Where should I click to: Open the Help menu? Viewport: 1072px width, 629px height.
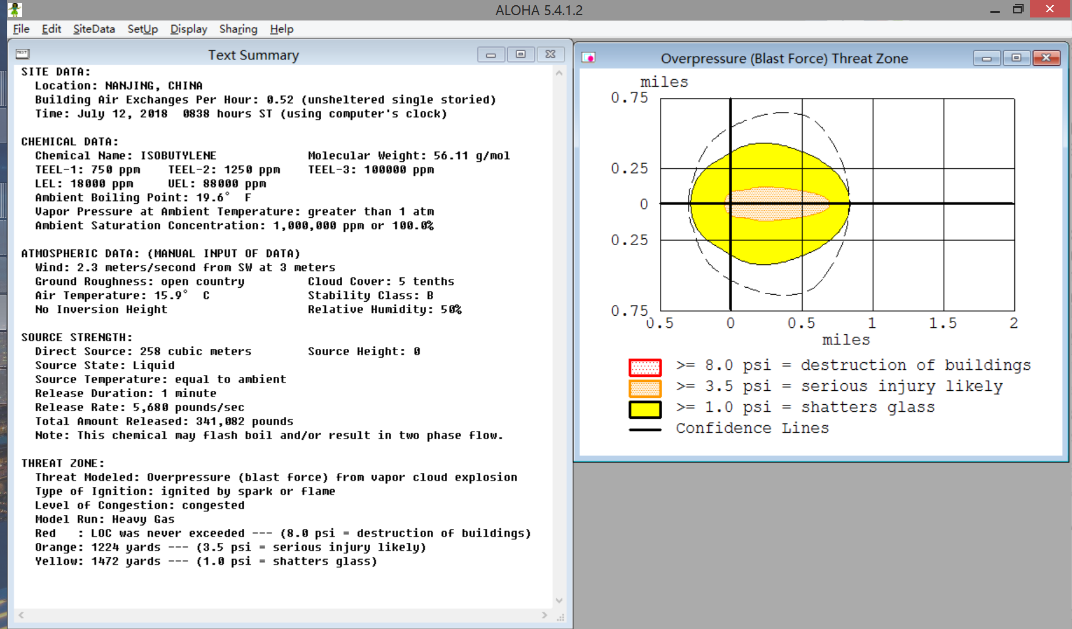click(x=282, y=29)
